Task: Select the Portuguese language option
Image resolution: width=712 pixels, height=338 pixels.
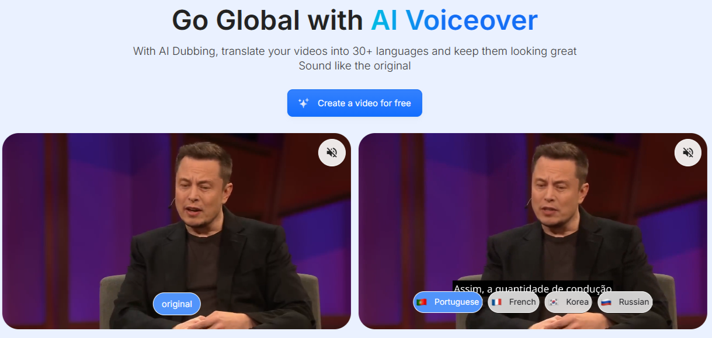Action: (x=448, y=302)
